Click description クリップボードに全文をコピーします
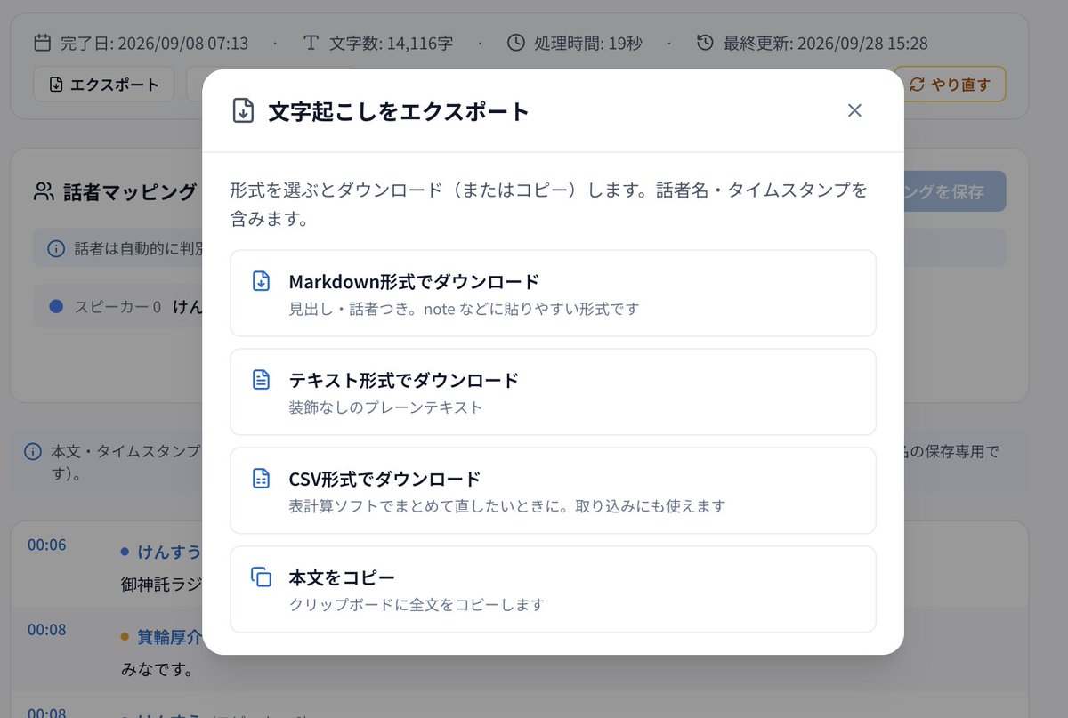Viewport: 1068px width, 718px height. 417,605
